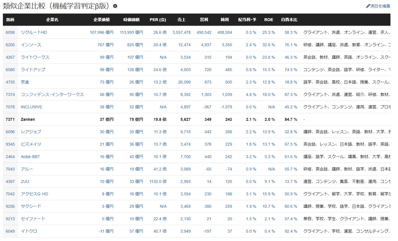
Task: Click the PER (会) column header
Action: [158, 20]
